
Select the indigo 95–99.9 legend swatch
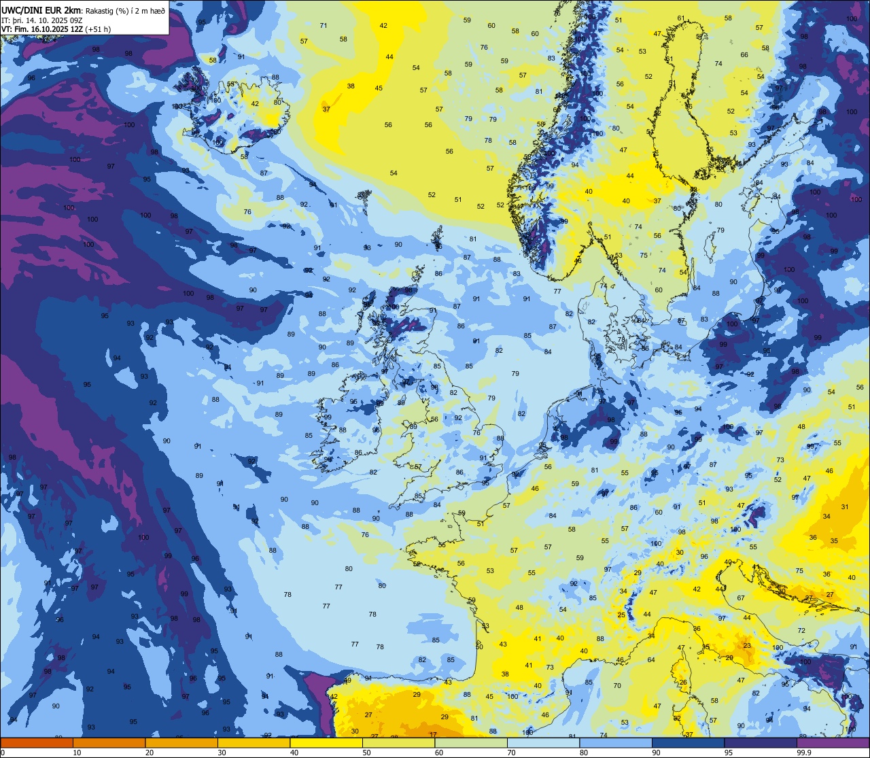click(x=761, y=742)
